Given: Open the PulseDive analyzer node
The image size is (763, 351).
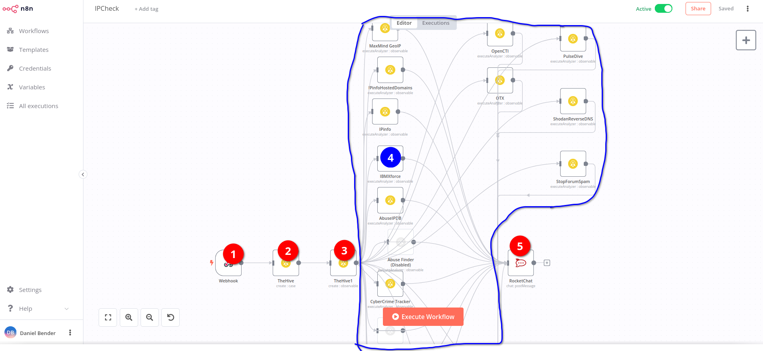Looking at the screenshot, I should click(x=573, y=39).
